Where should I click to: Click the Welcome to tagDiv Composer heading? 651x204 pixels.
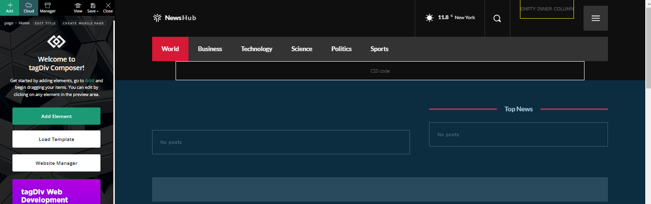tap(56, 64)
